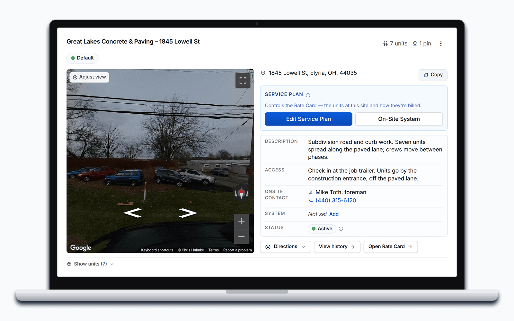This screenshot has height=321, width=514.
Task: Click the address location pin icon
Action: click(x=263, y=73)
